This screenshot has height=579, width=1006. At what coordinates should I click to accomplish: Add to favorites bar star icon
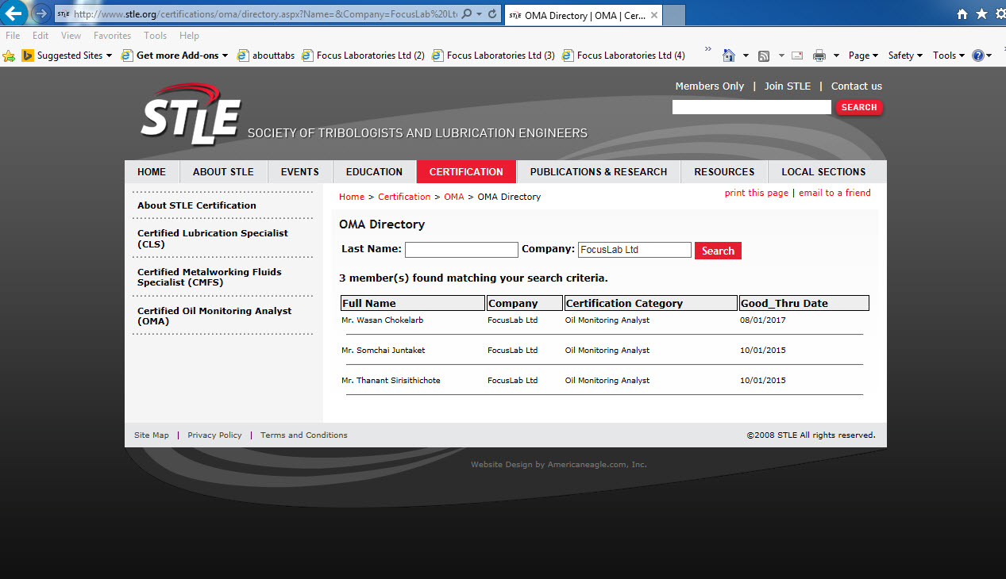click(x=10, y=56)
